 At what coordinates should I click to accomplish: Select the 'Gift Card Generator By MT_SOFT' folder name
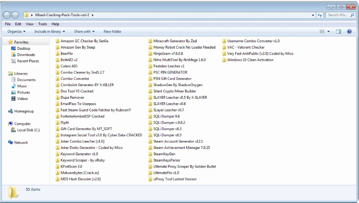[86, 129]
